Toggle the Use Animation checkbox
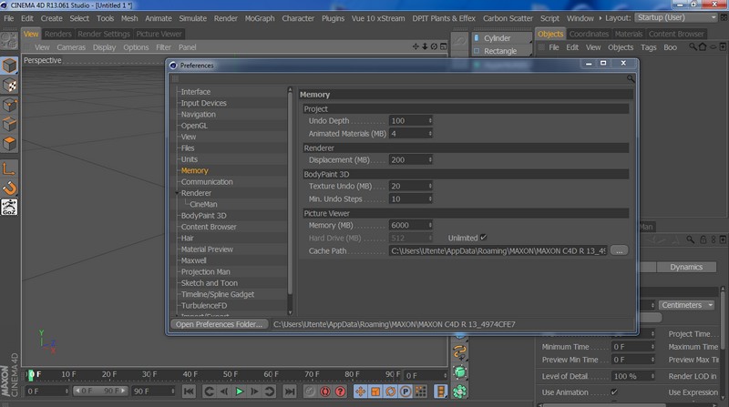The width and height of the screenshot is (729, 407). [614, 392]
